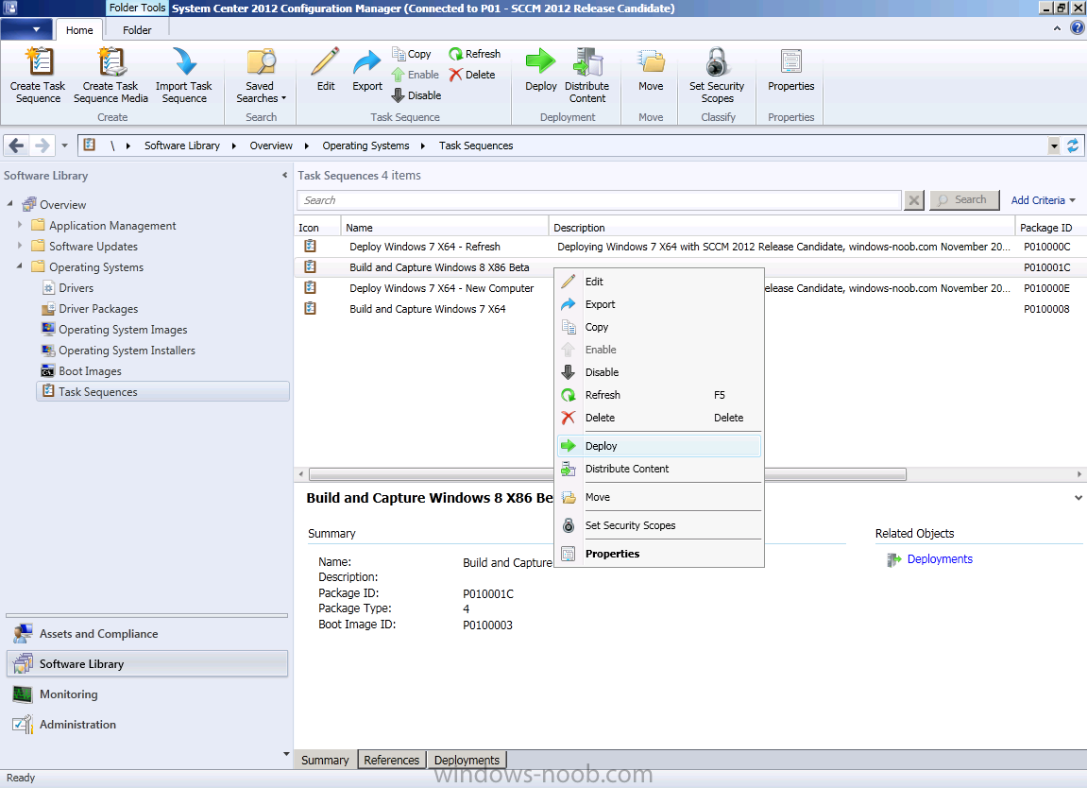Viewport: 1087px width, 788px height.
Task: Clear search with the X button
Action: tap(914, 200)
